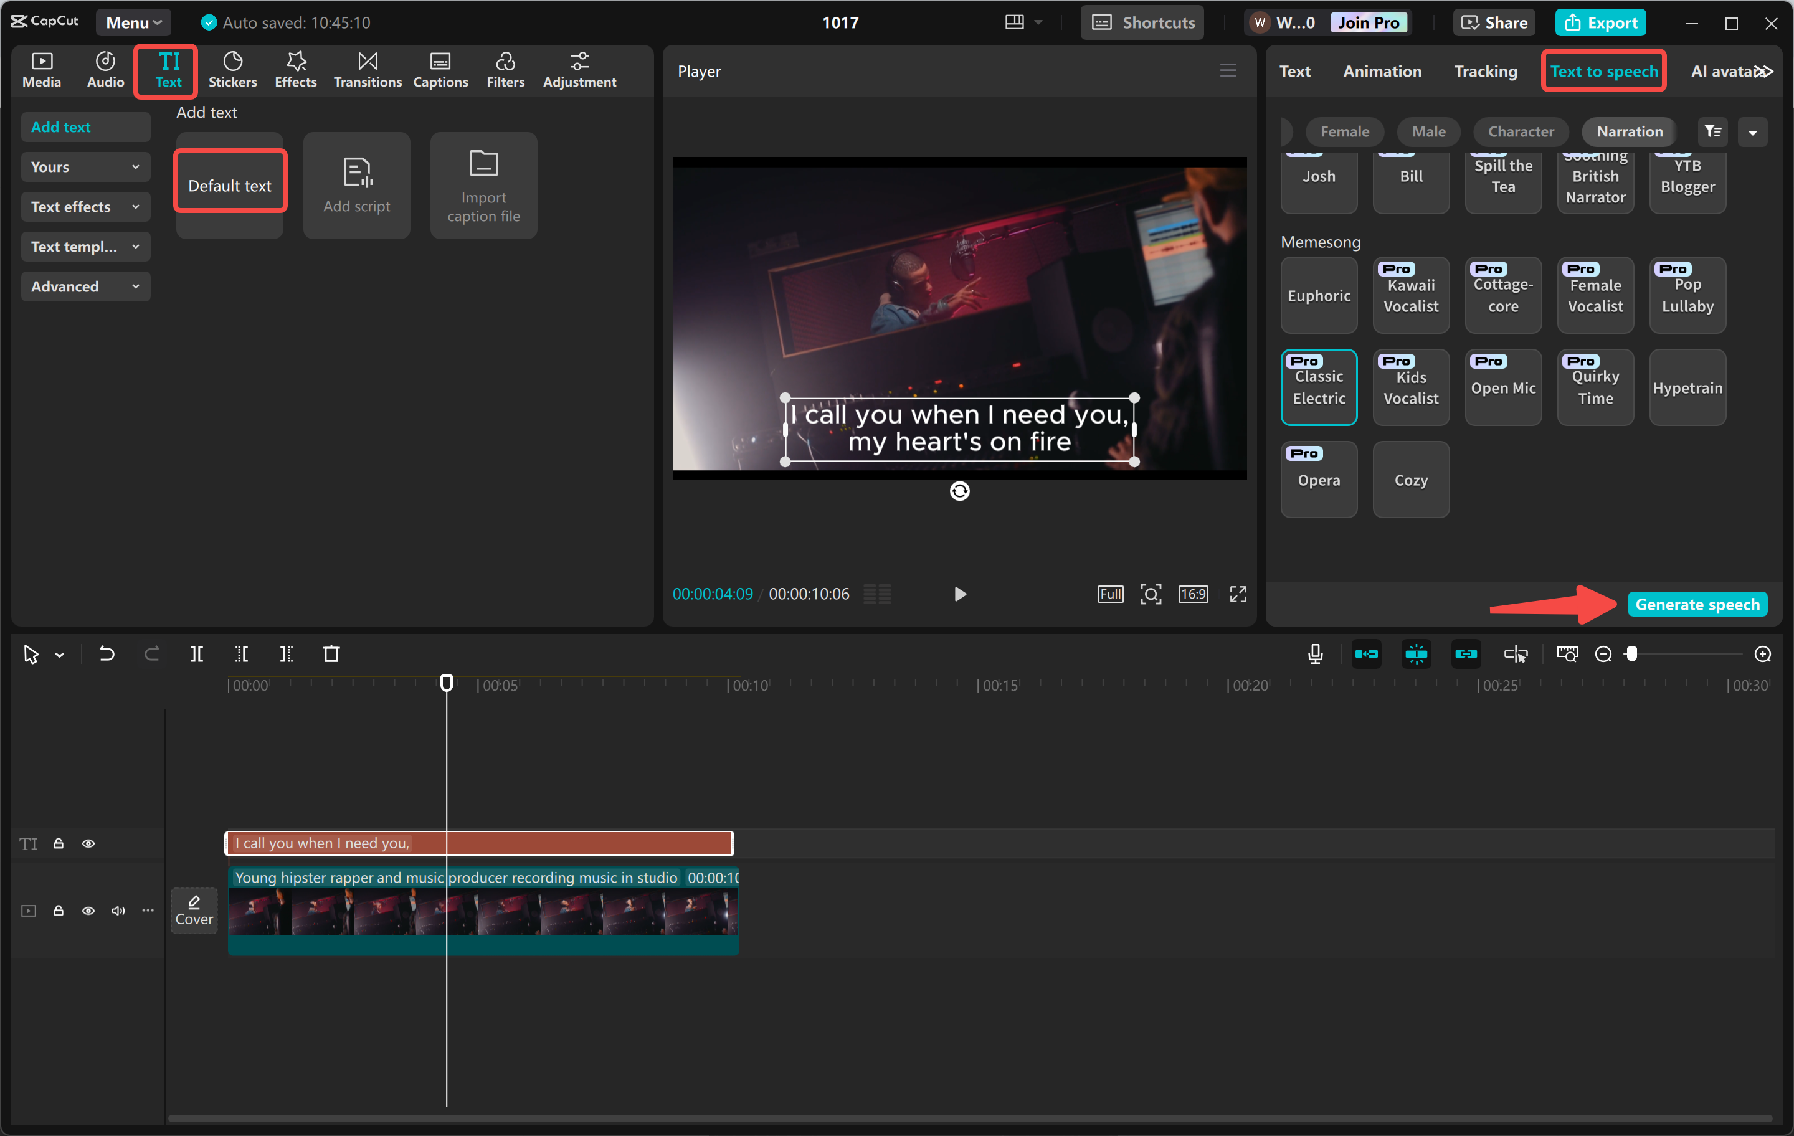This screenshot has height=1136, width=1794.
Task: Open the Captions panel
Action: (x=440, y=70)
